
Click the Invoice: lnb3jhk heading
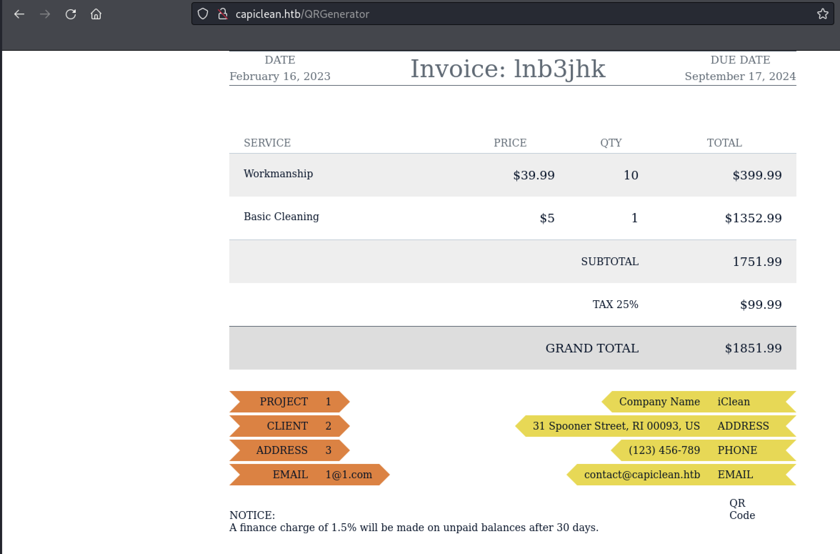tap(507, 69)
